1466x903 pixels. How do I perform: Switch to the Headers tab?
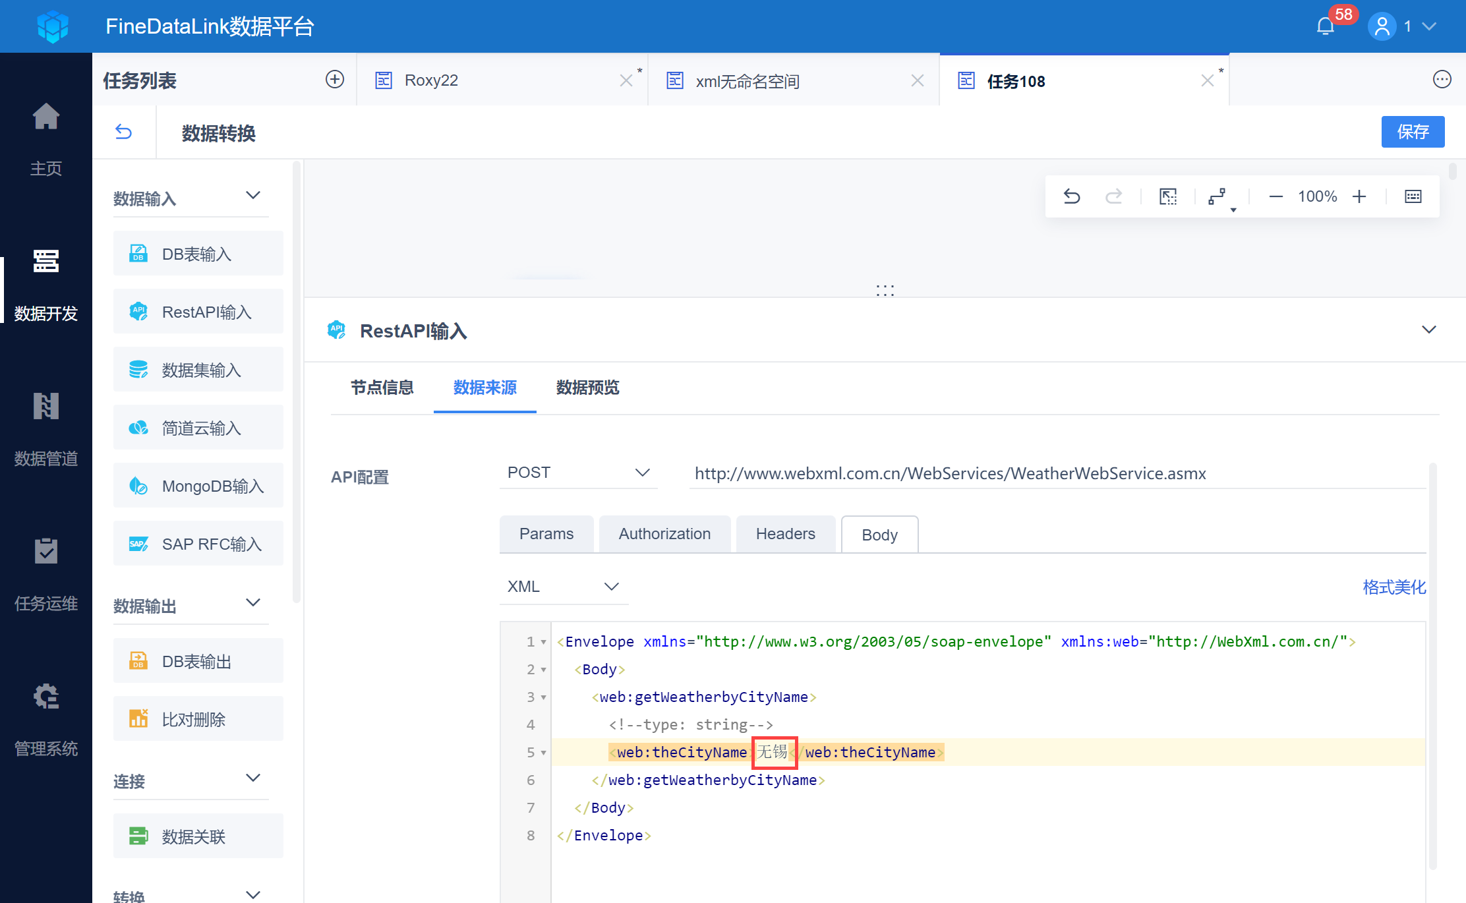coord(785,534)
